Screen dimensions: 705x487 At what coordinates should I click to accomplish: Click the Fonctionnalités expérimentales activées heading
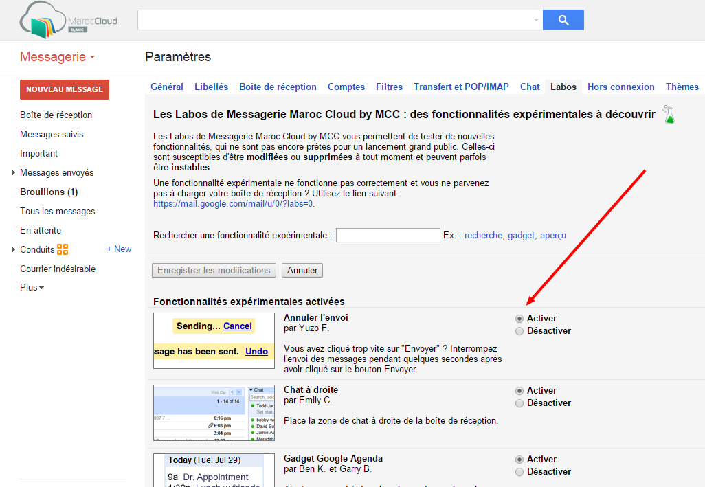coord(249,302)
